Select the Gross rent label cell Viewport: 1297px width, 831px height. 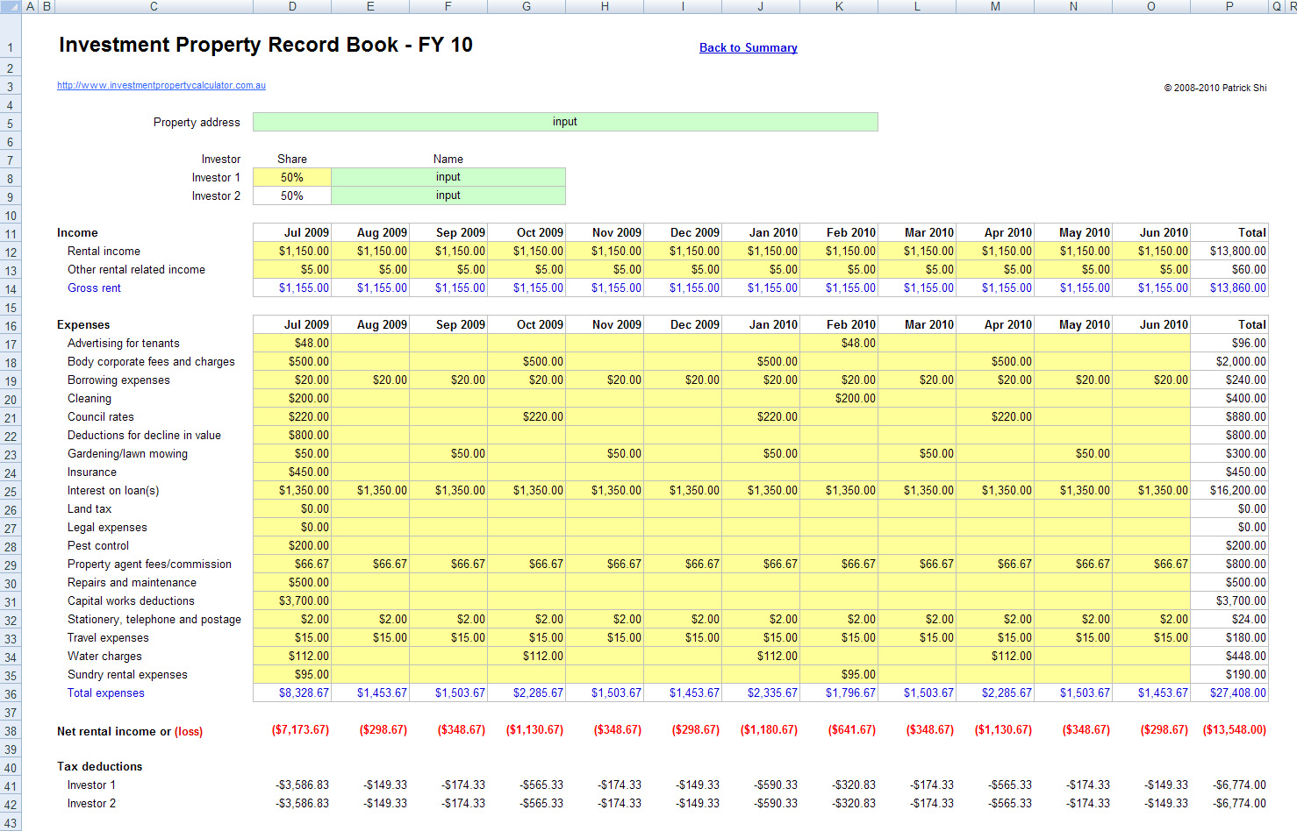click(x=94, y=288)
